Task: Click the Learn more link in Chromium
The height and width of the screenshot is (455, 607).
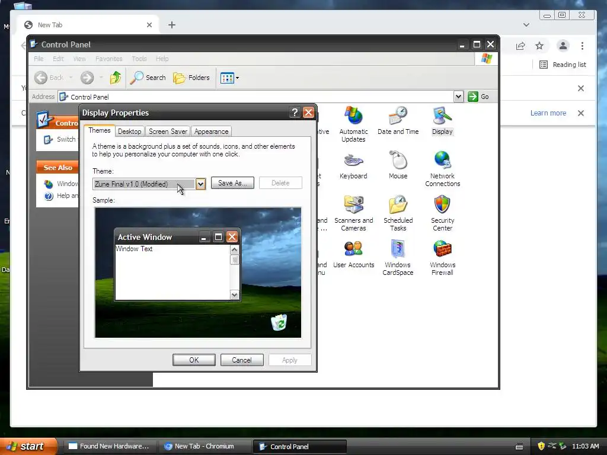Action: (x=548, y=113)
